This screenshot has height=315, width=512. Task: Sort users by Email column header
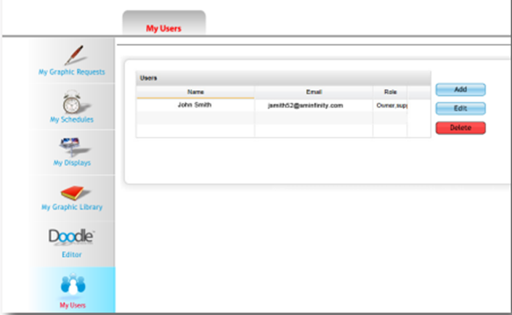[314, 92]
